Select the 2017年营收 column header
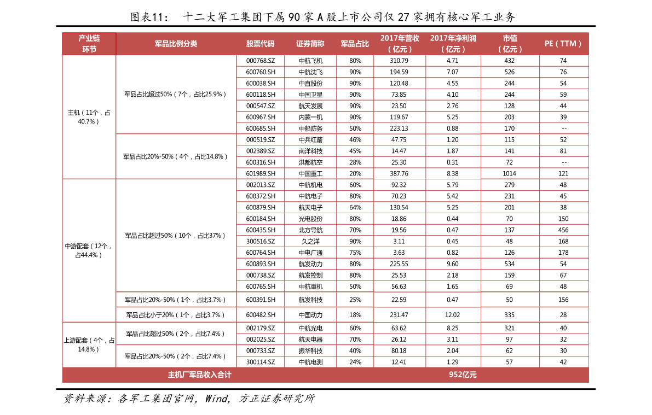This screenshot has width=652, height=415. click(400, 44)
